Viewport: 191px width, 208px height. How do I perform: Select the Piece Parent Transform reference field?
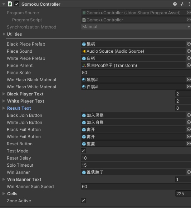point(133,66)
